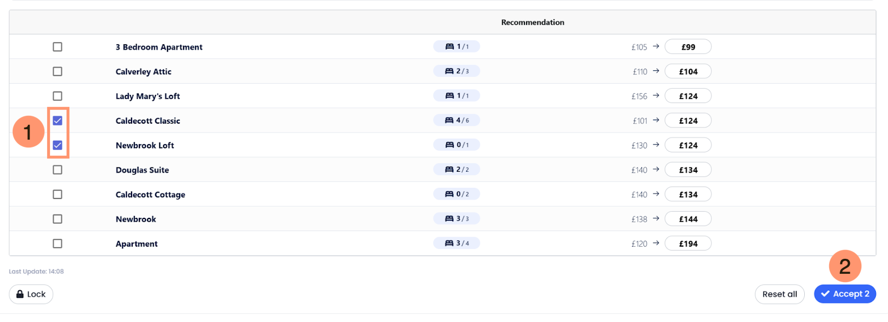Click the Douglas Suite 2/2 bed badge
The width and height of the screenshot is (888, 322).
456,170
